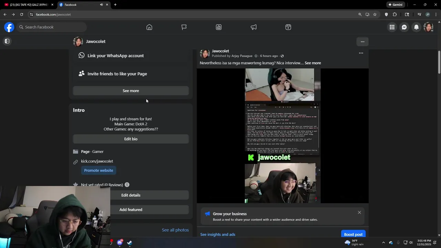
Task: Show hidden system tray icons
Action: [383, 242]
